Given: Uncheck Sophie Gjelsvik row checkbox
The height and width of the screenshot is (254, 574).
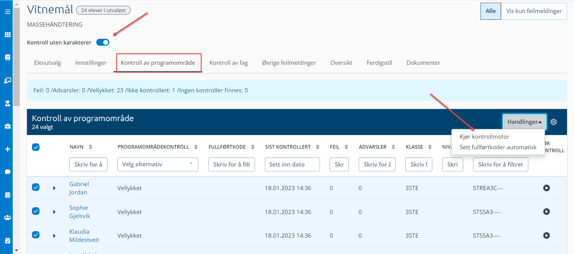Looking at the screenshot, I should 36,211.
